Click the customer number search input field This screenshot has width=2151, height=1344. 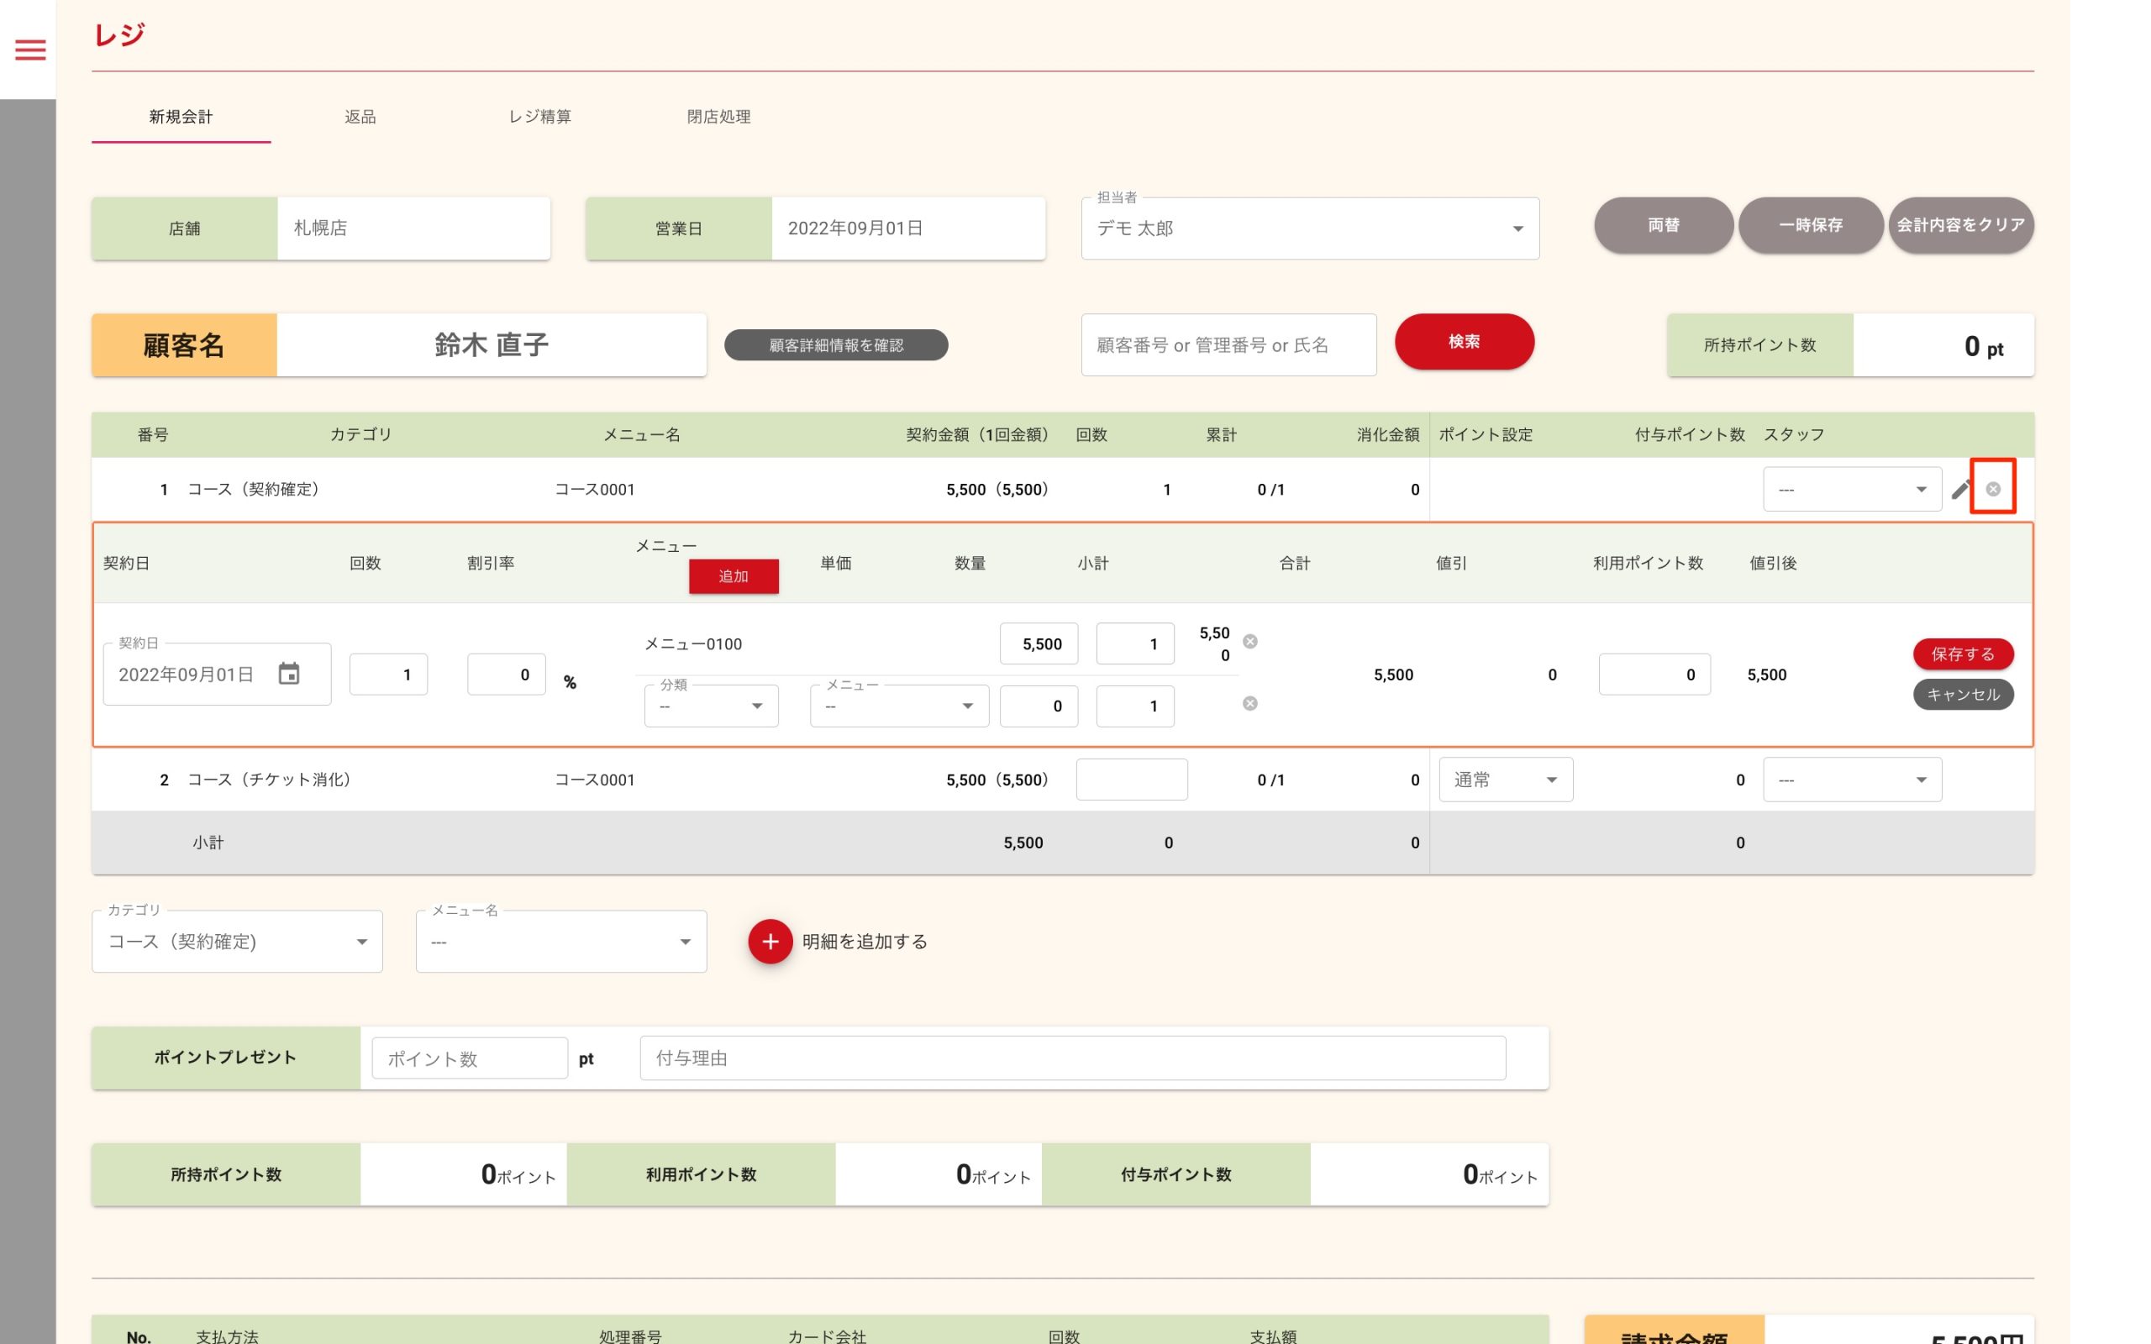(1228, 345)
